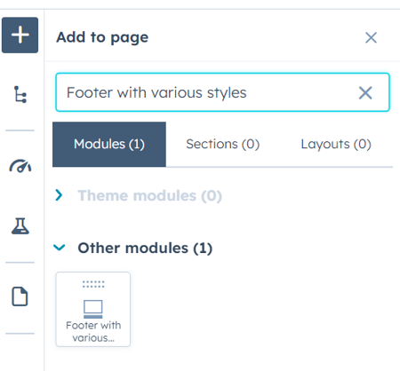Image resolution: width=400 pixels, height=371 pixels.
Task: Click the Other modules (1) heading
Action: [x=145, y=248]
